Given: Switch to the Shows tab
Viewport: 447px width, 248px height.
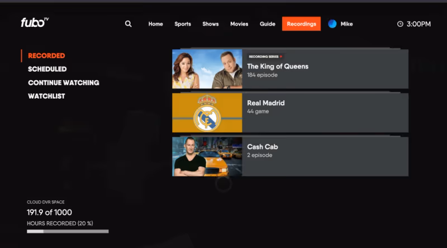Looking at the screenshot, I should [211, 24].
